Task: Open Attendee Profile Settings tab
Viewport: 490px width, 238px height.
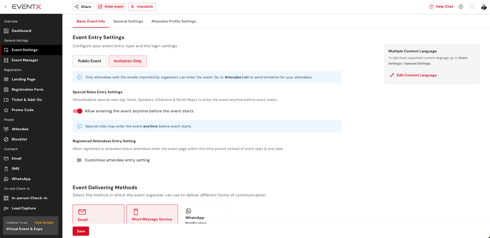Action: pyautogui.click(x=174, y=21)
